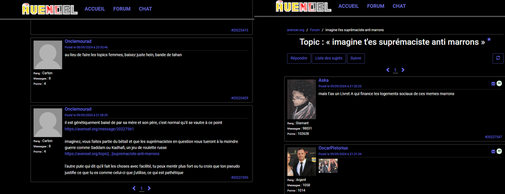Click message ID #20227547
The height and width of the screenshot is (194, 505).
pyautogui.click(x=493, y=137)
